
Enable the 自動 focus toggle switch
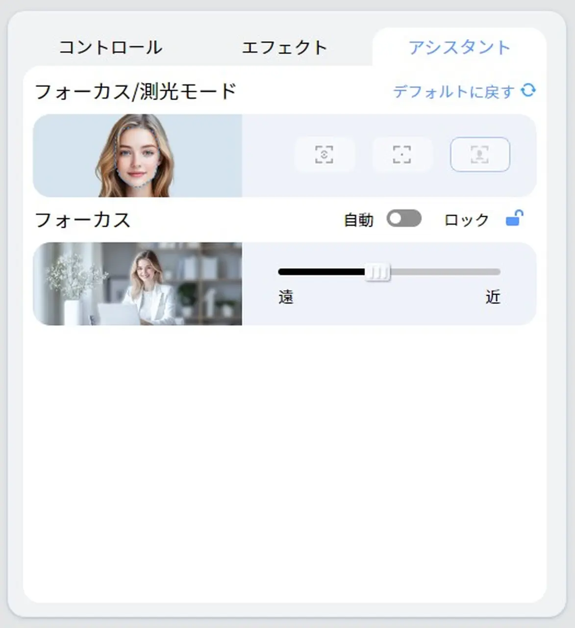[403, 218]
